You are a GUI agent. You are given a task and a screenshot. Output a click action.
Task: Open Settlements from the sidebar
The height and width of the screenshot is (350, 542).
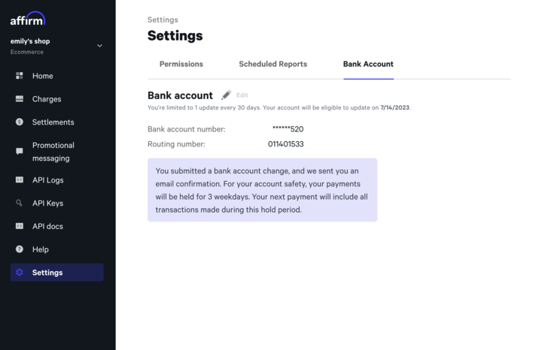[53, 122]
